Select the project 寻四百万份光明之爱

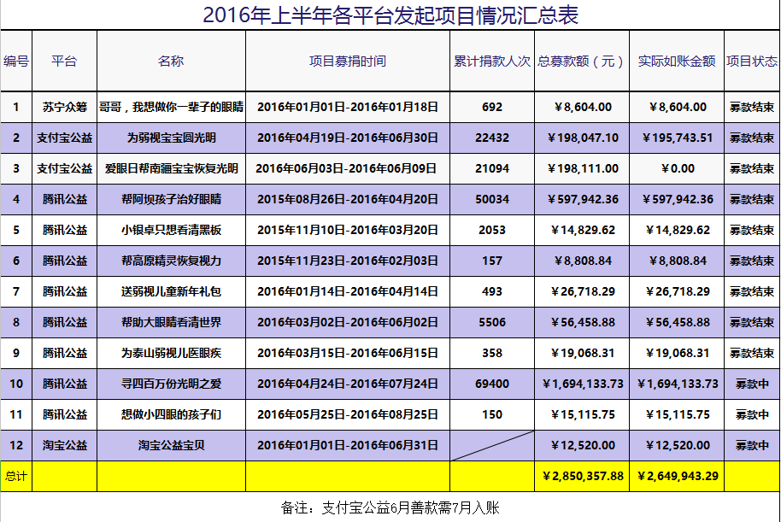click(x=171, y=384)
